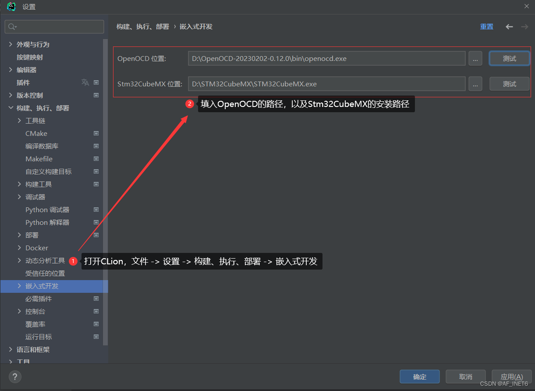Image resolution: width=535 pixels, height=391 pixels.
Task: Expand the 编辑器 section
Action: [x=11, y=70]
